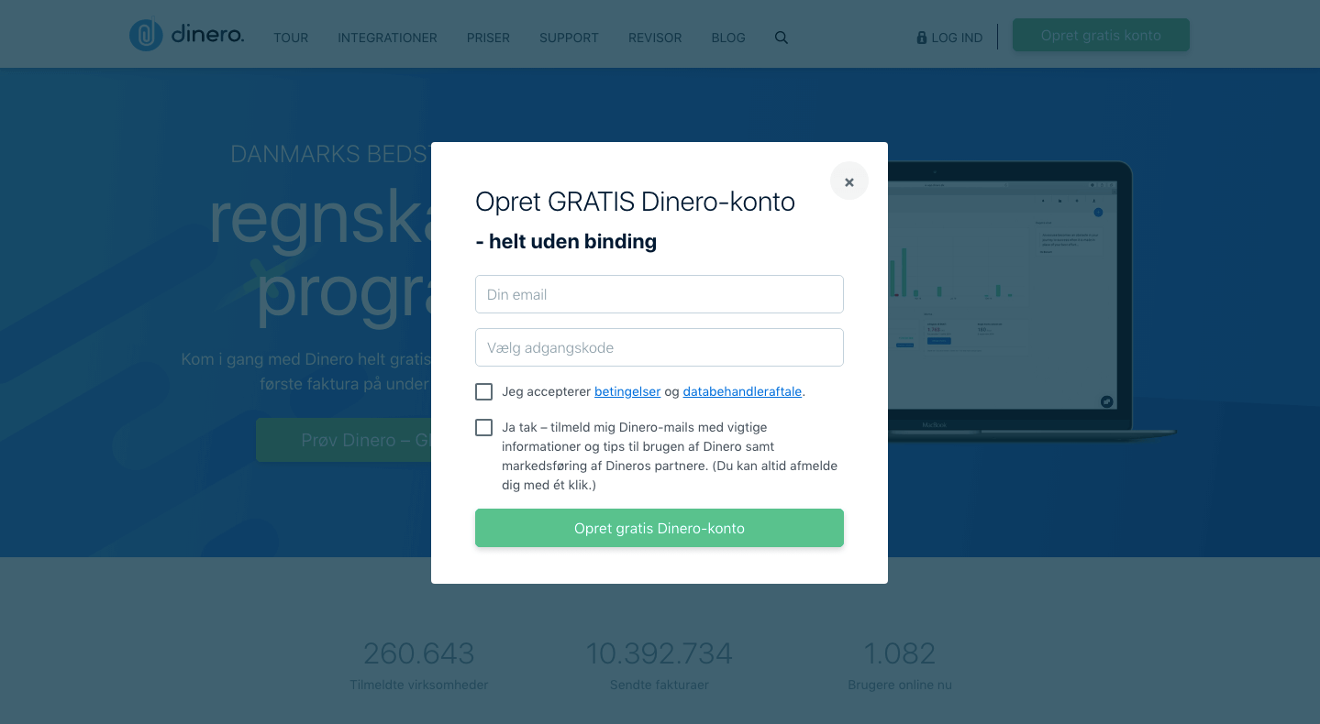Tick the Dinero-mails newsletter checkbox
The width and height of the screenshot is (1320, 724).
[484, 428]
